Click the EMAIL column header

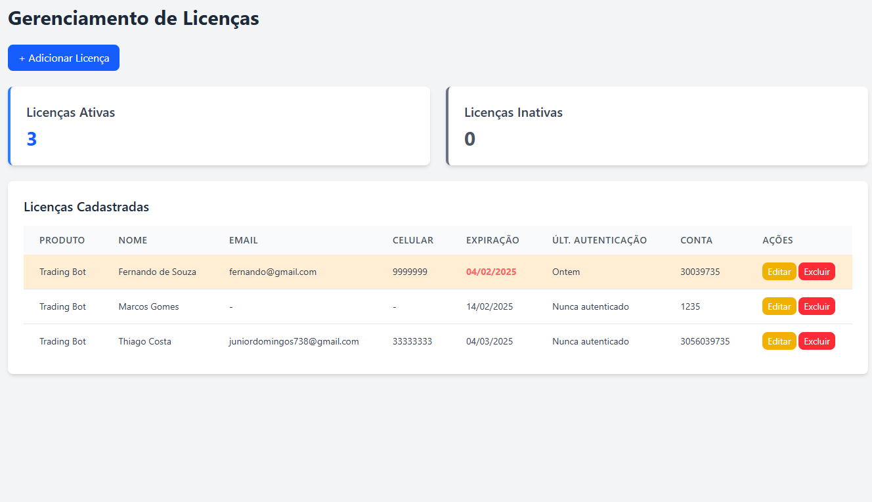pyautogui.click(x=244, y=240)
